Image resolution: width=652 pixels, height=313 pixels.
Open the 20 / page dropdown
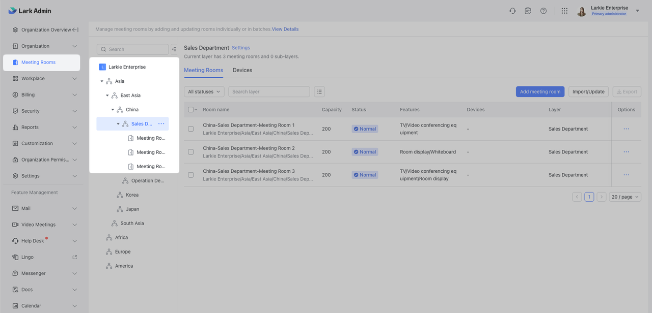click(x=625, y=197)
